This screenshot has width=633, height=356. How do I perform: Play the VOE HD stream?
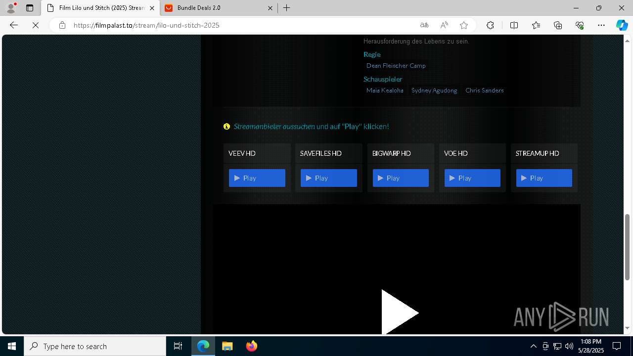472,178
